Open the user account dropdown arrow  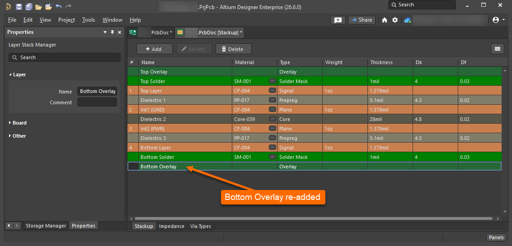pos(503,20)
